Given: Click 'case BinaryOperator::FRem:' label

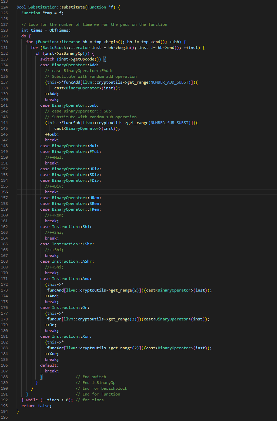Looking at the screenshot, I should 71,209.
